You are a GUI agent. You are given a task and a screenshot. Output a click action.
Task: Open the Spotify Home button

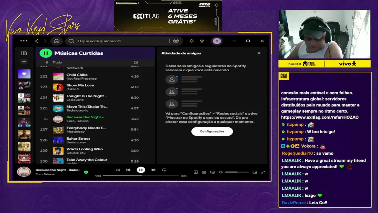click(56, 41)
